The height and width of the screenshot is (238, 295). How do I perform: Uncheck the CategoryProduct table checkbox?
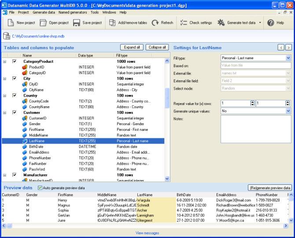[14, 61]
